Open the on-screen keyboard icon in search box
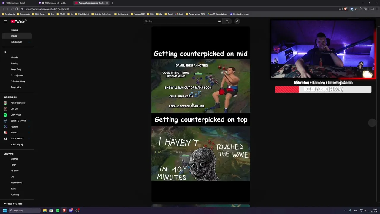 [x=219, y=21]
